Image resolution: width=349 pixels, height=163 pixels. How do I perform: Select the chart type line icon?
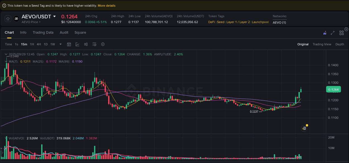click(77, 44)
